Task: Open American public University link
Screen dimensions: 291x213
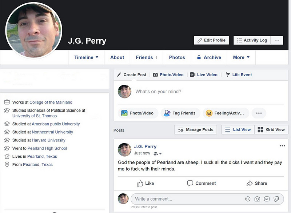Action: [56, 124]
